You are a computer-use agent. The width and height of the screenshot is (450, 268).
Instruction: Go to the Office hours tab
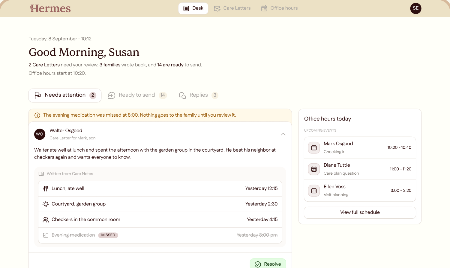tap(279, 8)
